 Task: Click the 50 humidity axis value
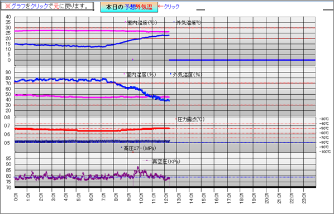[8, 94]
